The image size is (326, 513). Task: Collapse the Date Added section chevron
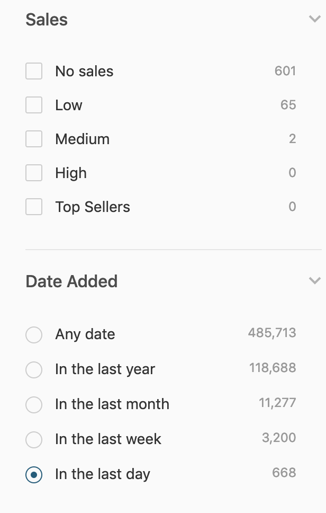tap(314, 281)
